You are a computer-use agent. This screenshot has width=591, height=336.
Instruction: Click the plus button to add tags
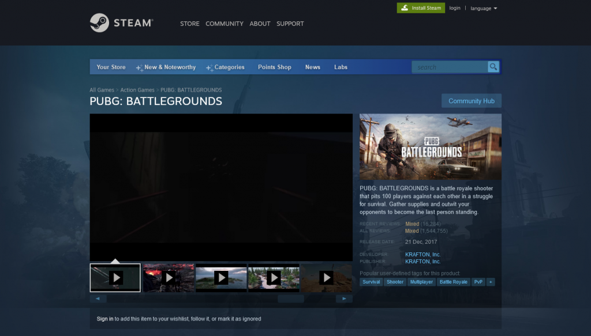click(491, 282)
